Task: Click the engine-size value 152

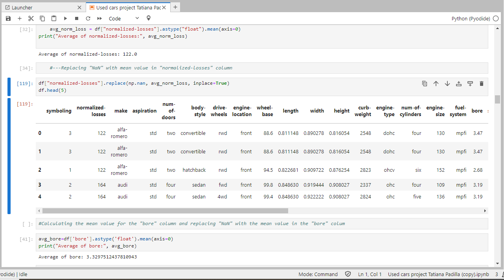Action: [440, 170]
